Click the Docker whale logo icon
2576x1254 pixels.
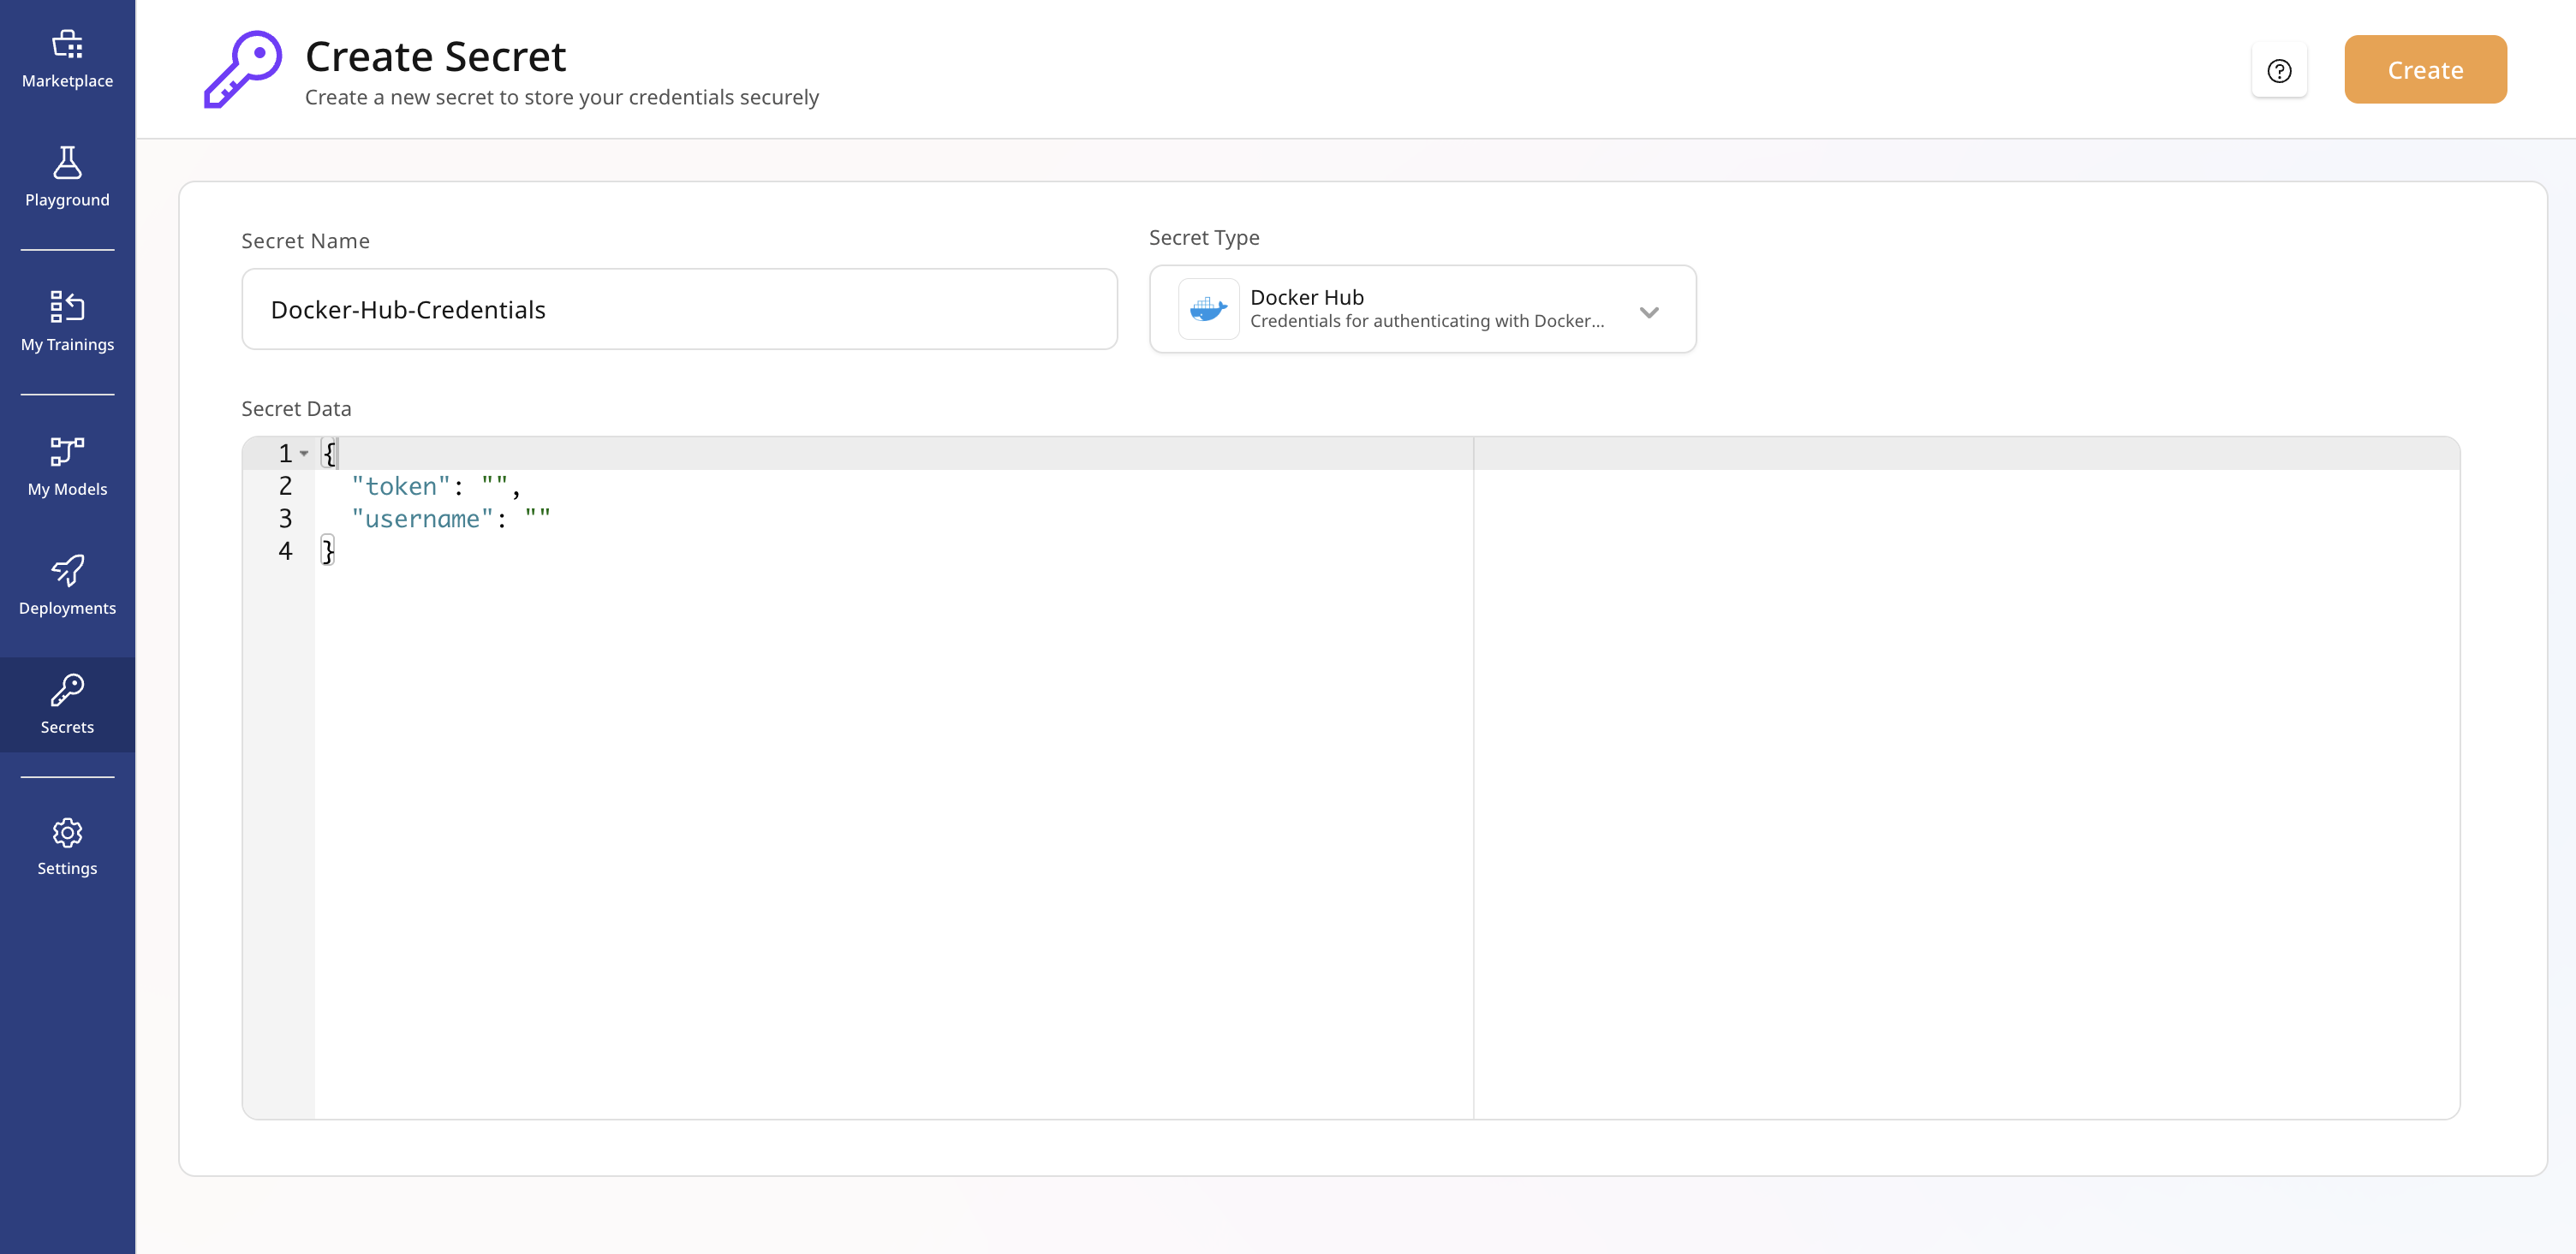coord(1208,309)
